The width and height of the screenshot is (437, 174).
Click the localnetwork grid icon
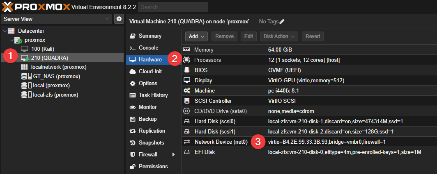(x=24, y=67)
